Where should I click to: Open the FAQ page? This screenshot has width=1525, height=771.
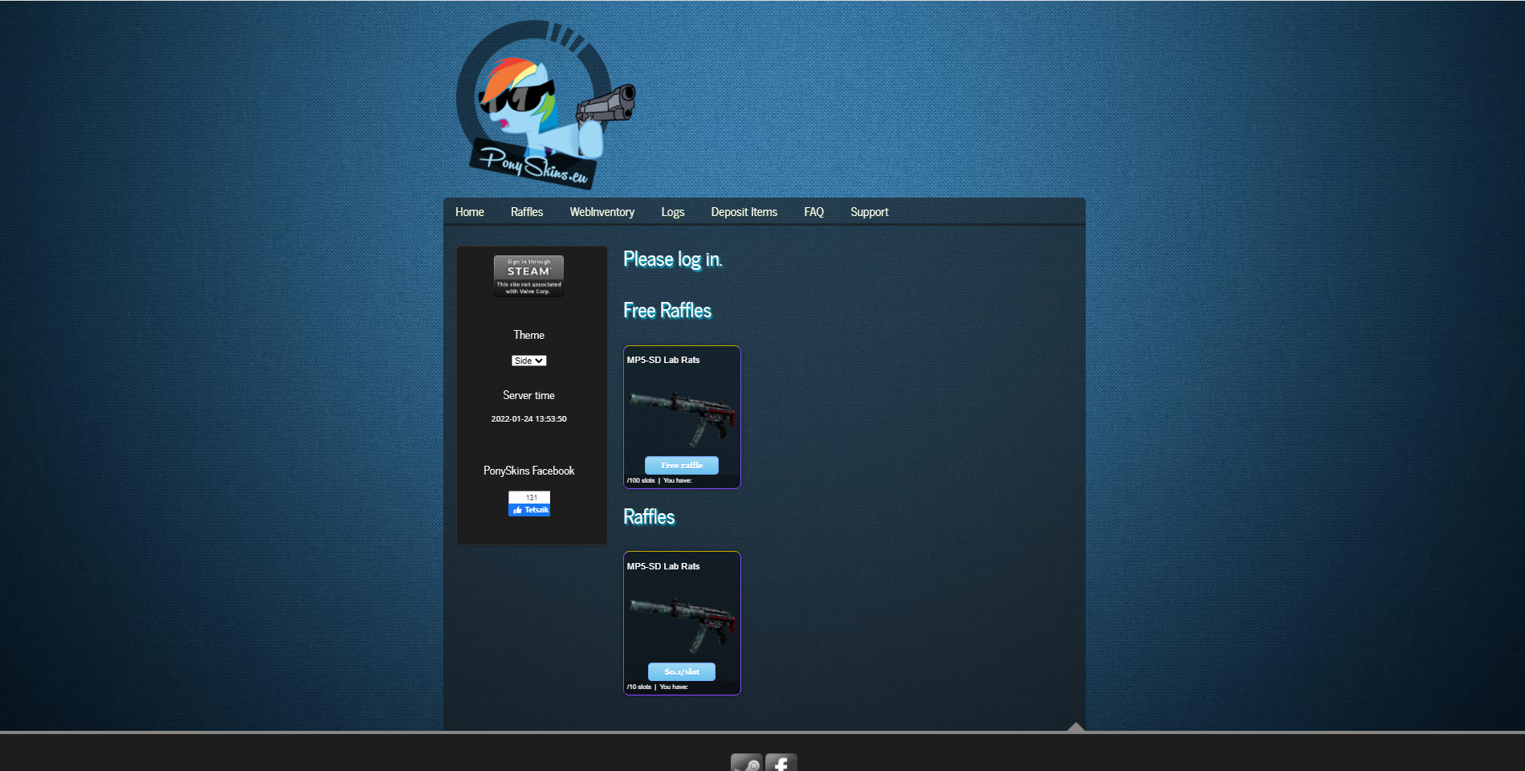tap(813, 211)
